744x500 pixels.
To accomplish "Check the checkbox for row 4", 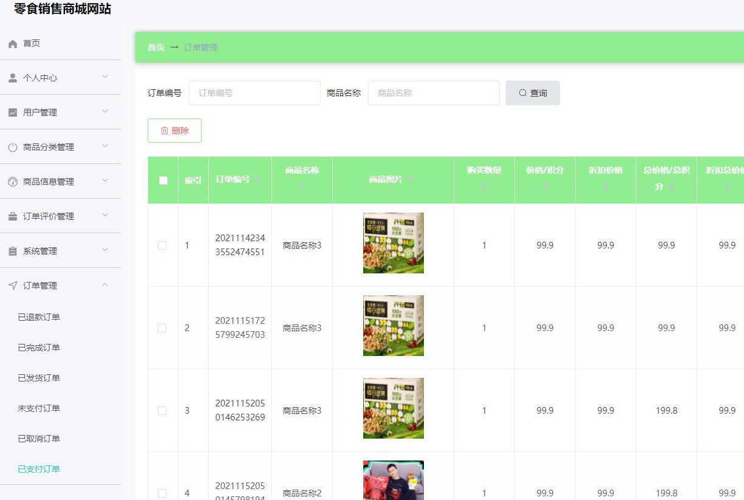I will tap(162, 493).
